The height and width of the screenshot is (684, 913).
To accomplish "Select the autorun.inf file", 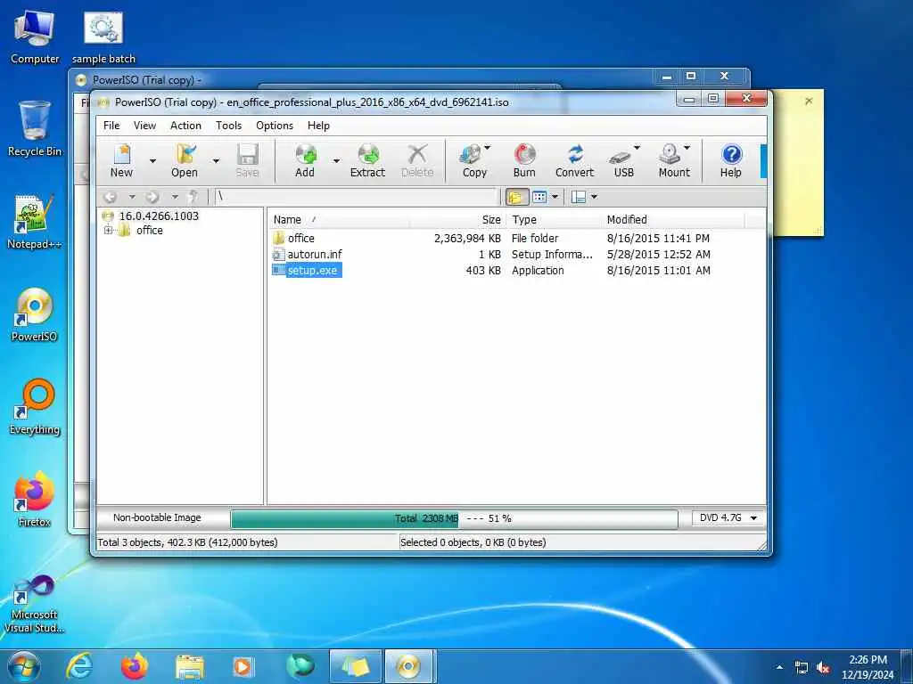I will 315,255.
